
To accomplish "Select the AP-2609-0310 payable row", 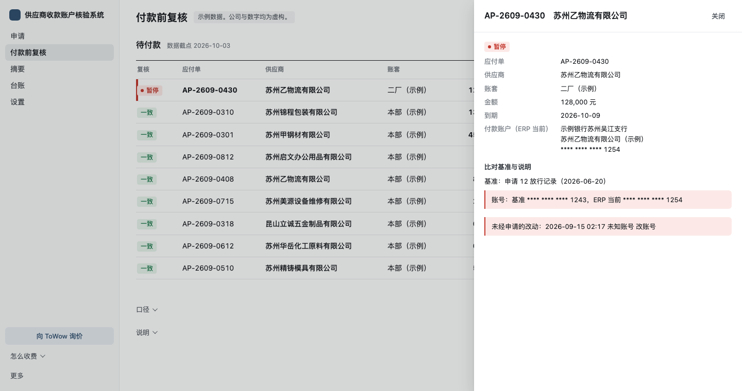I will [x=208, y=112].
